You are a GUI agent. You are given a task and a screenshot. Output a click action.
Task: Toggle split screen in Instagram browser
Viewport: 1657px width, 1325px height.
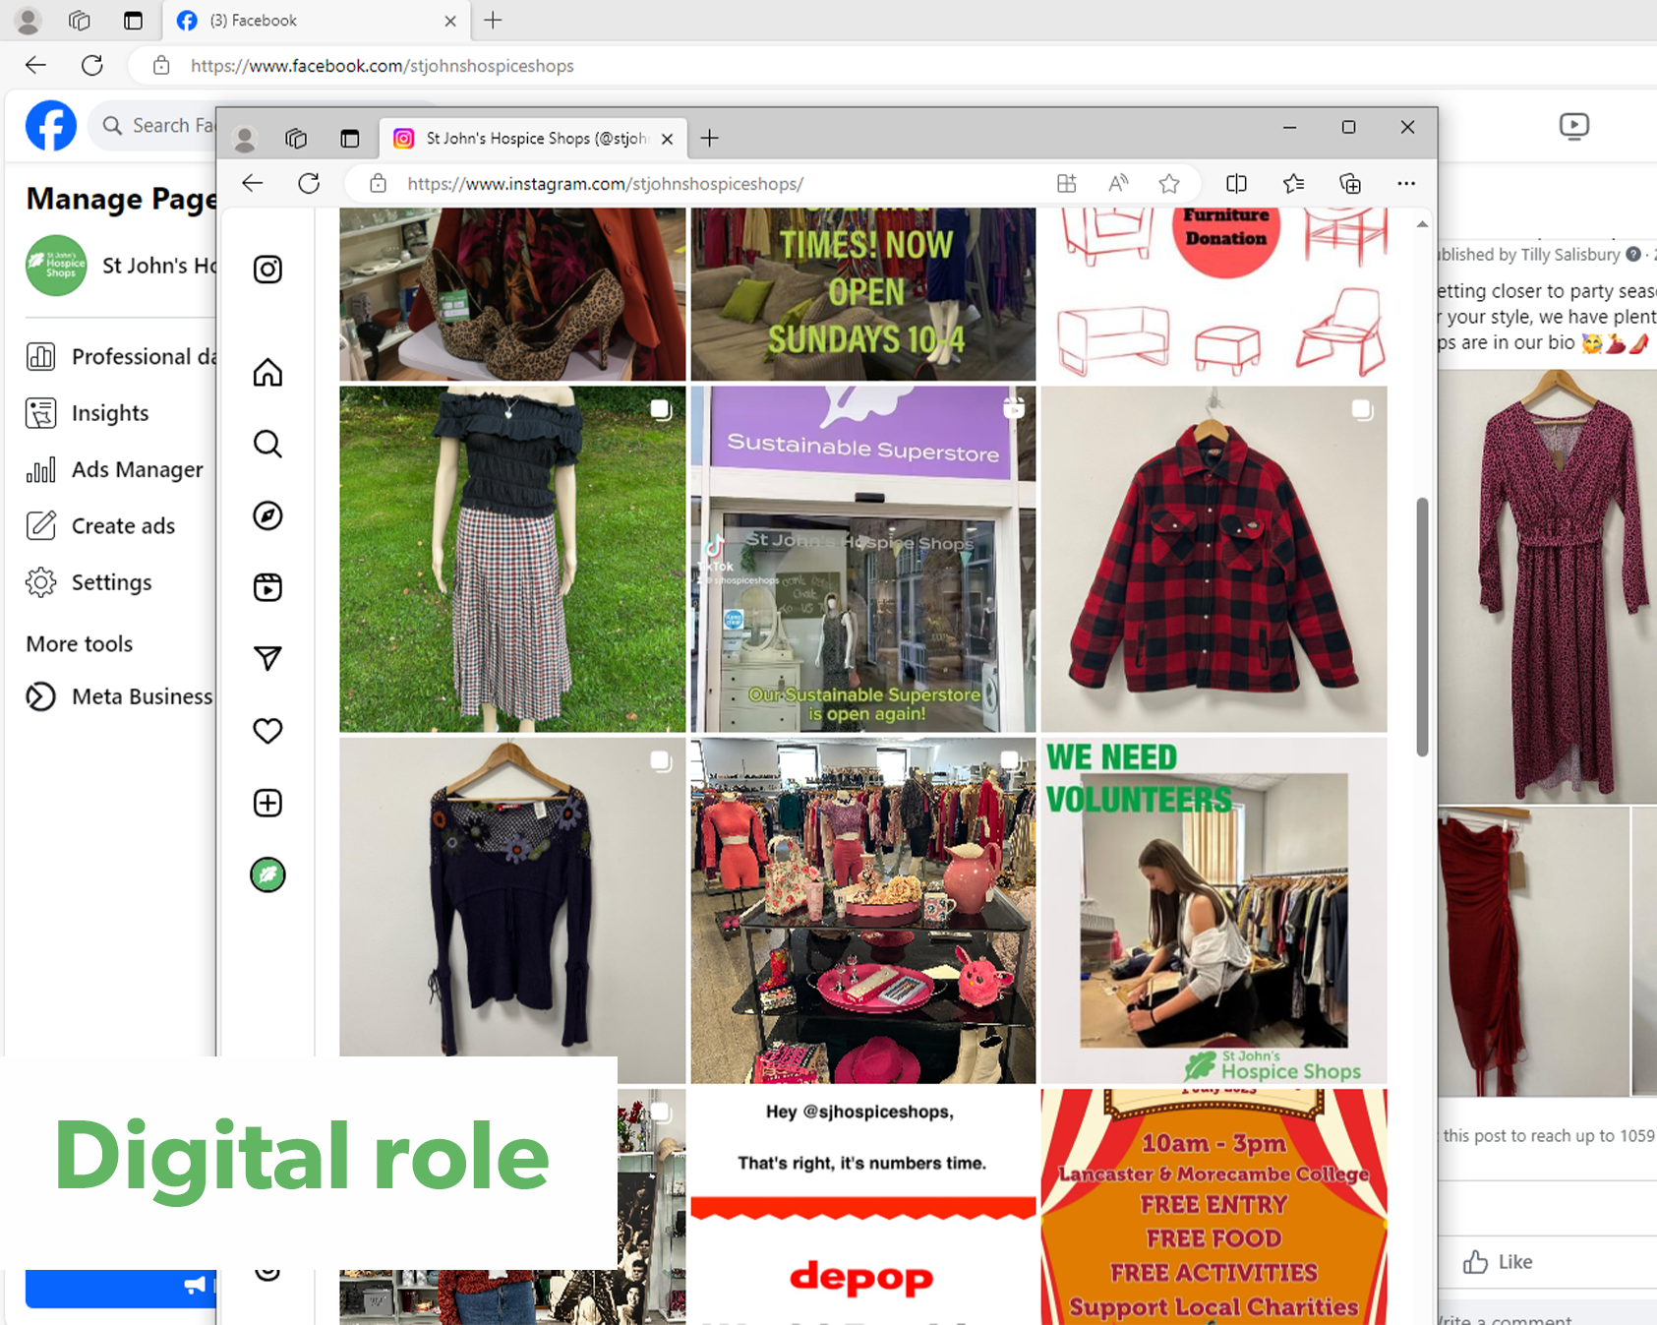click(1236, 183)
